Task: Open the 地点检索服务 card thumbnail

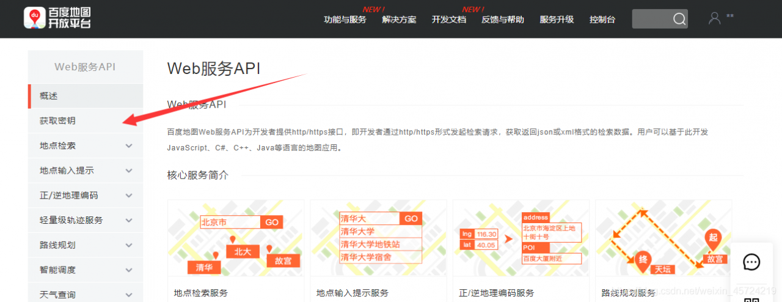Action: coord(236,238)
